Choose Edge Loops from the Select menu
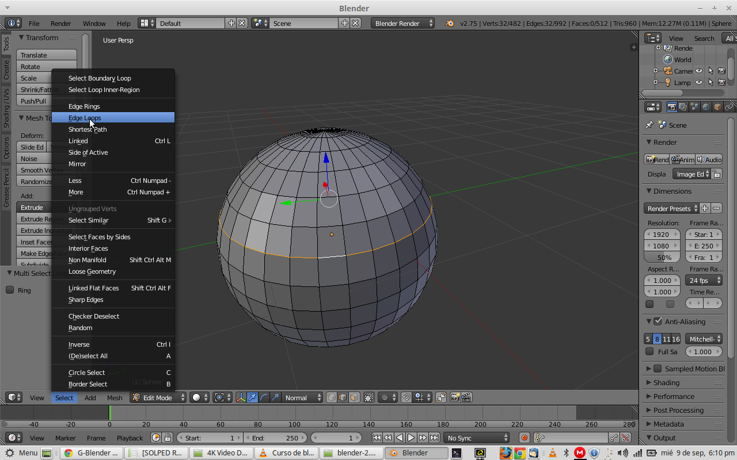The width and height of the screenshot is (737, 460). pyautogui.click(x=85, y=118)
